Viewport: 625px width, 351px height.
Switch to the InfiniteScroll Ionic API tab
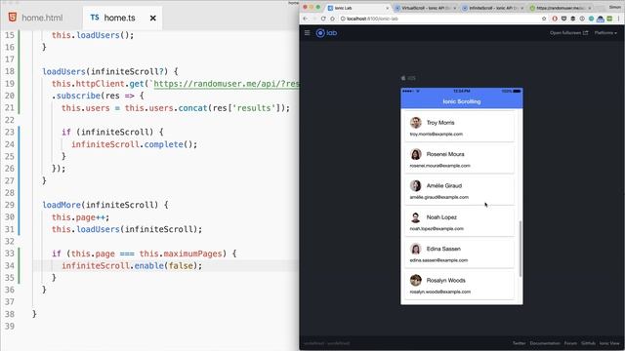pyautogui.click(x=492, y=8)
